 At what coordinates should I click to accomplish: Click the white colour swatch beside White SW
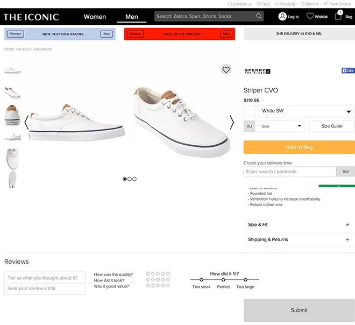point(249,111)
